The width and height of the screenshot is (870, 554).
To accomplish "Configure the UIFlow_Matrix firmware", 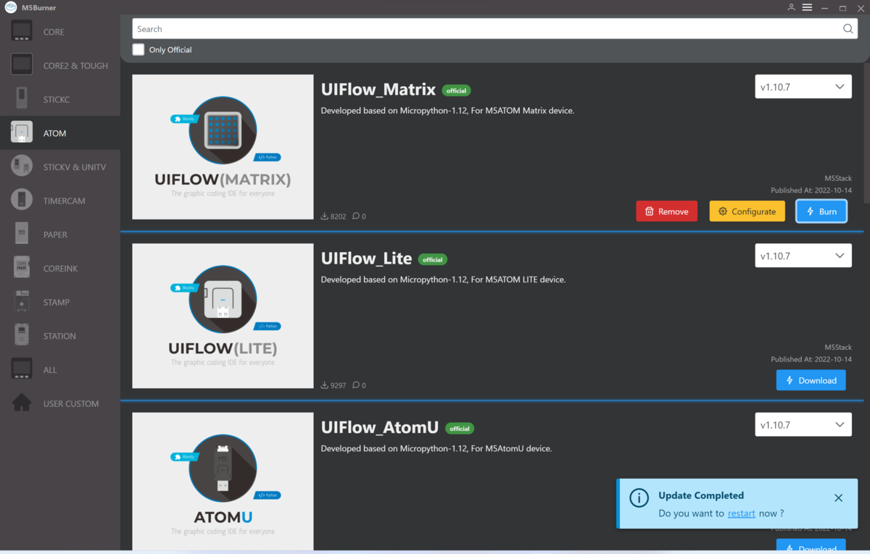I will tap(747, 211).
